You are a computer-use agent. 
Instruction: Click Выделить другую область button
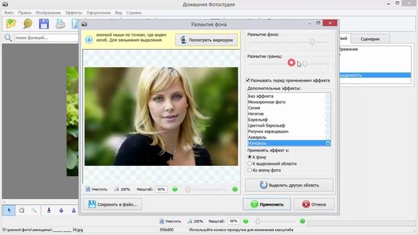pos(289,185)
